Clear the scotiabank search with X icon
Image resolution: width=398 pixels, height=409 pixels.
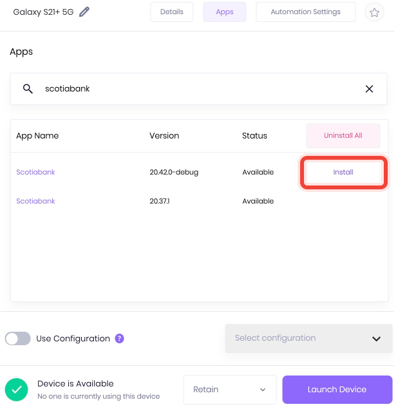coord(369,89)
